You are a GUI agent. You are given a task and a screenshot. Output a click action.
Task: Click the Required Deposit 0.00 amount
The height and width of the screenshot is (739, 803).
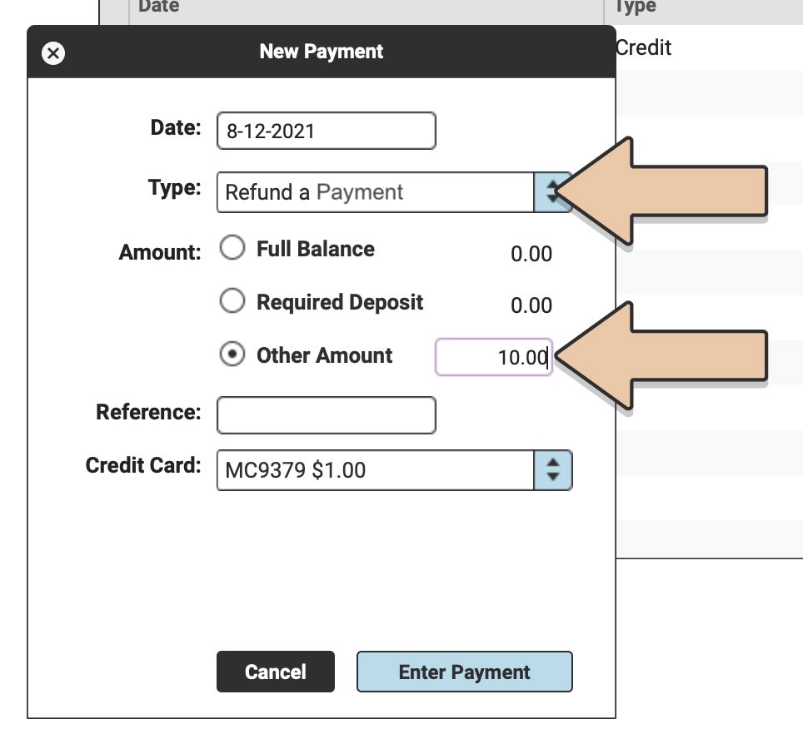point(531,306)
